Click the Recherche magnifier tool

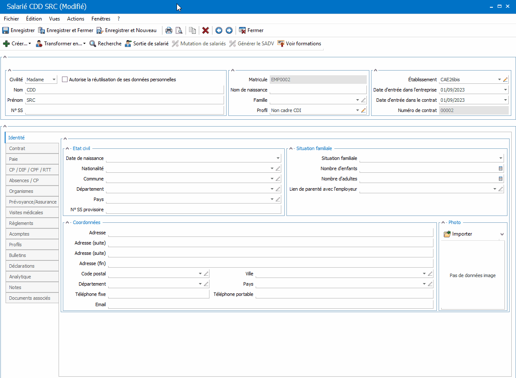pos(105,44)
